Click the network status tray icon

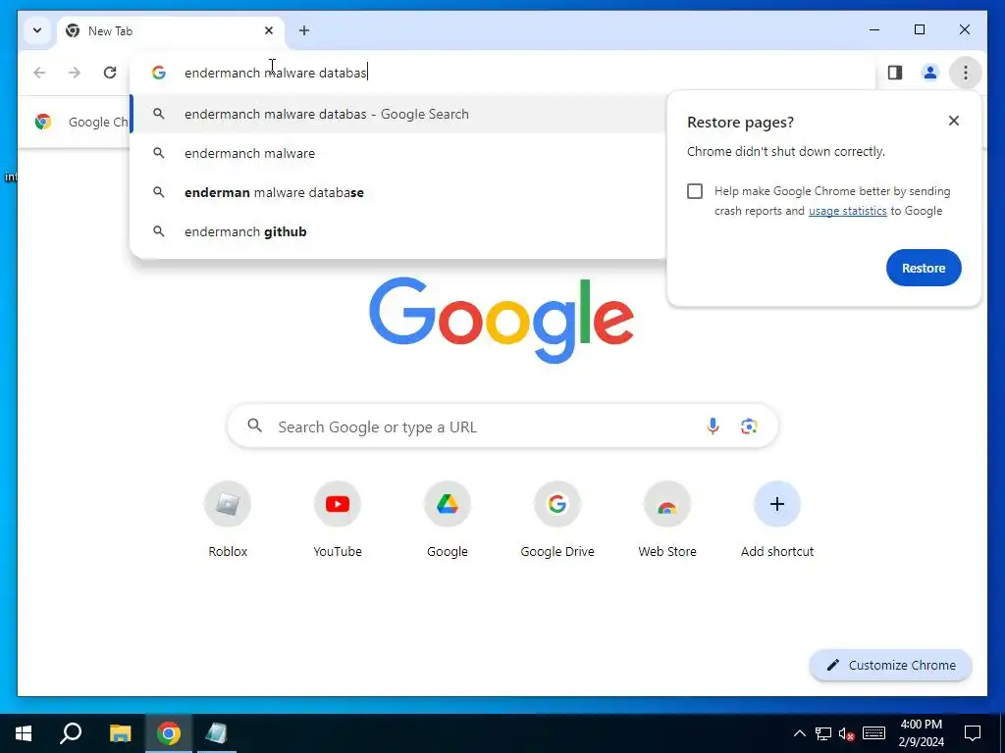point(823,733)
